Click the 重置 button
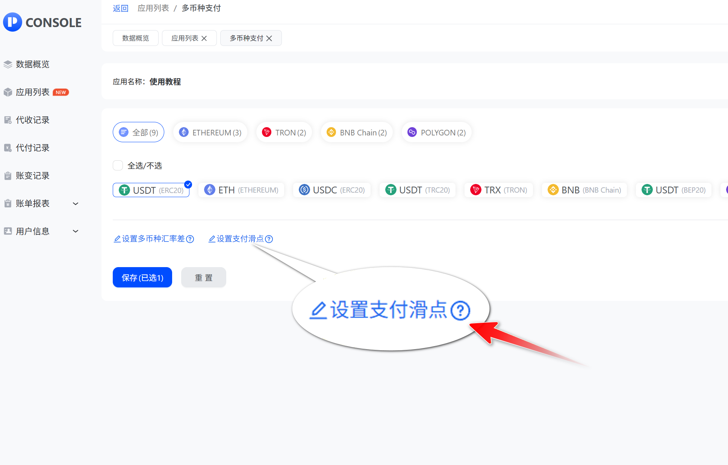Viewport: 728px width, 465px height. (x=204, y=278)
